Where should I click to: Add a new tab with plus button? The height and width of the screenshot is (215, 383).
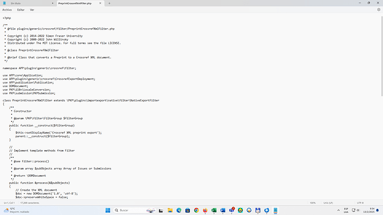pos(109,3)
